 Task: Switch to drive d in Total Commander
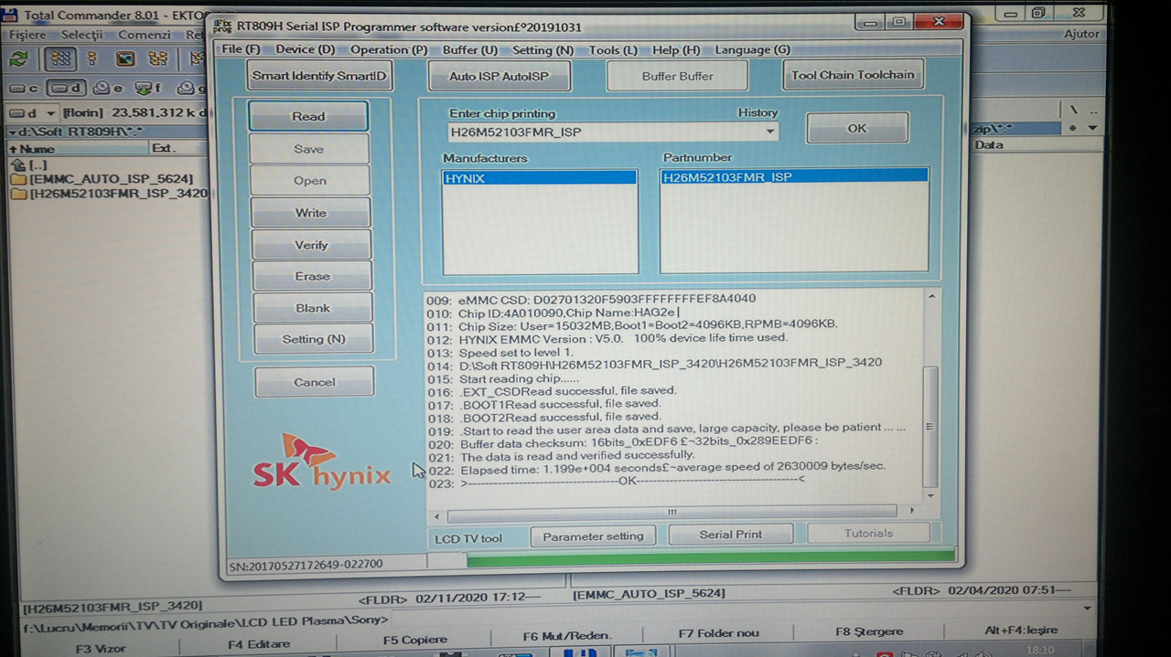tap(66, 89)
